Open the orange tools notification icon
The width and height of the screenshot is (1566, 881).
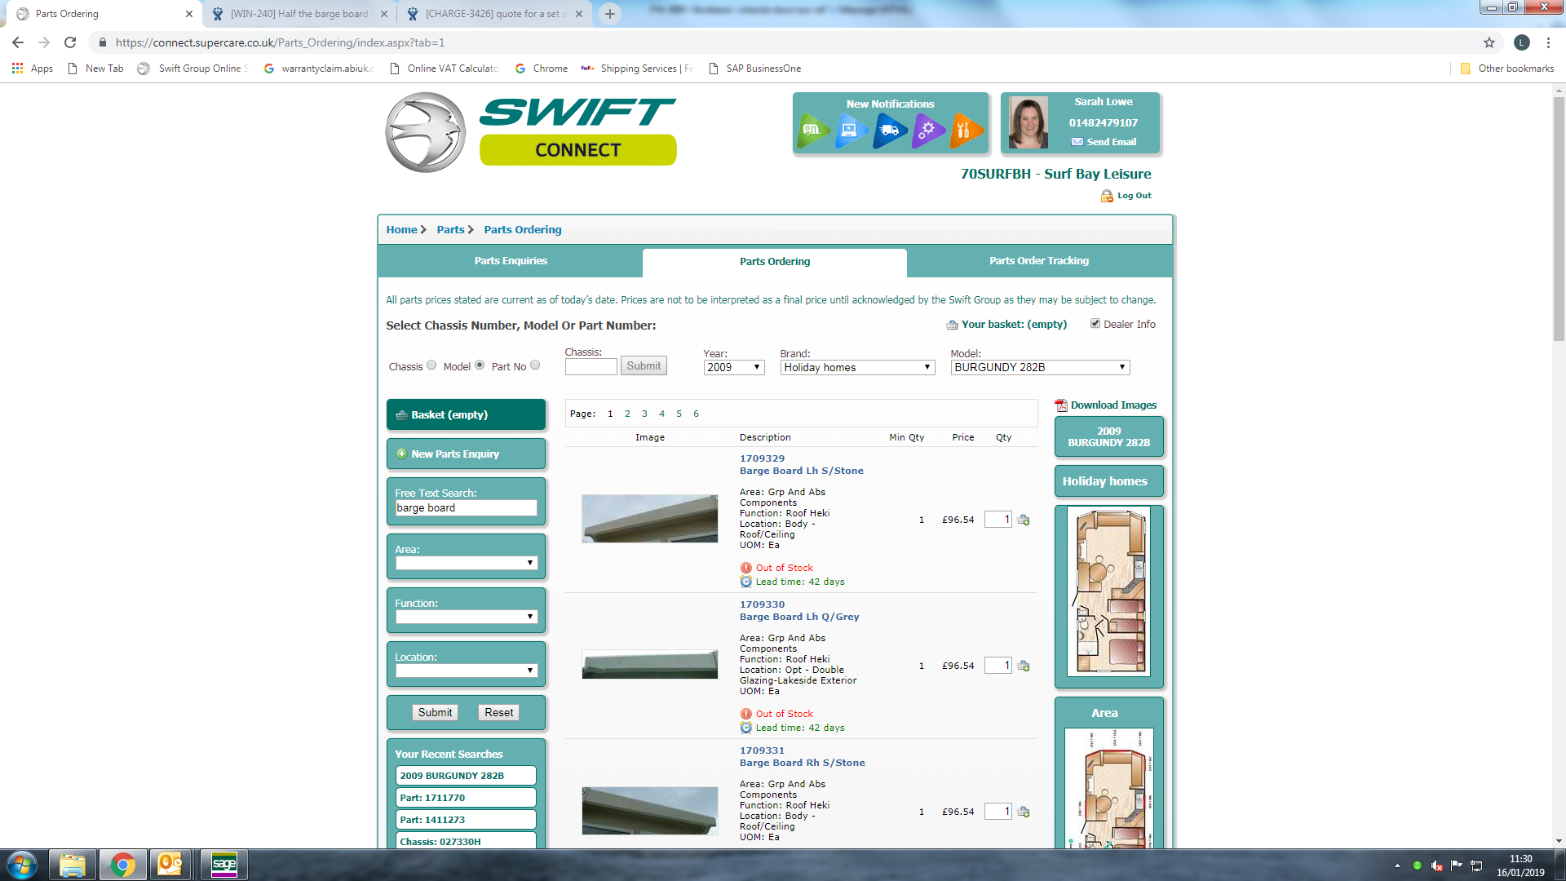965,130
